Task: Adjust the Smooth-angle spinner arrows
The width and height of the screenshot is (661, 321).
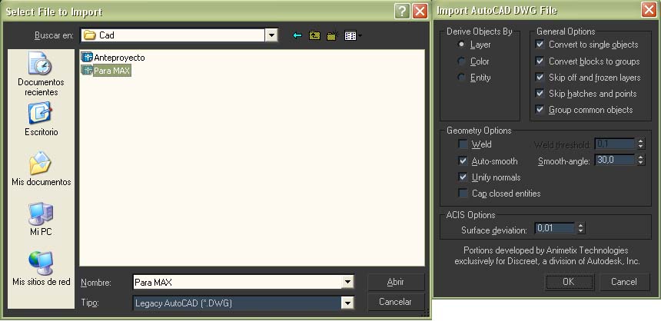Action: coord(641,160)
